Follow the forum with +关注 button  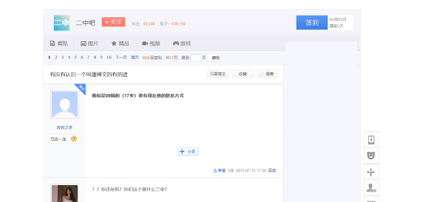(x=114, y=22)
